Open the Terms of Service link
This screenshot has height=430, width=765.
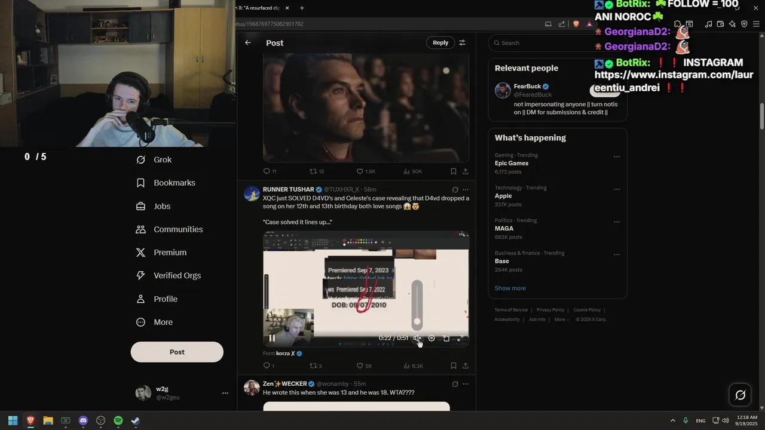click(x=511, y=310)
